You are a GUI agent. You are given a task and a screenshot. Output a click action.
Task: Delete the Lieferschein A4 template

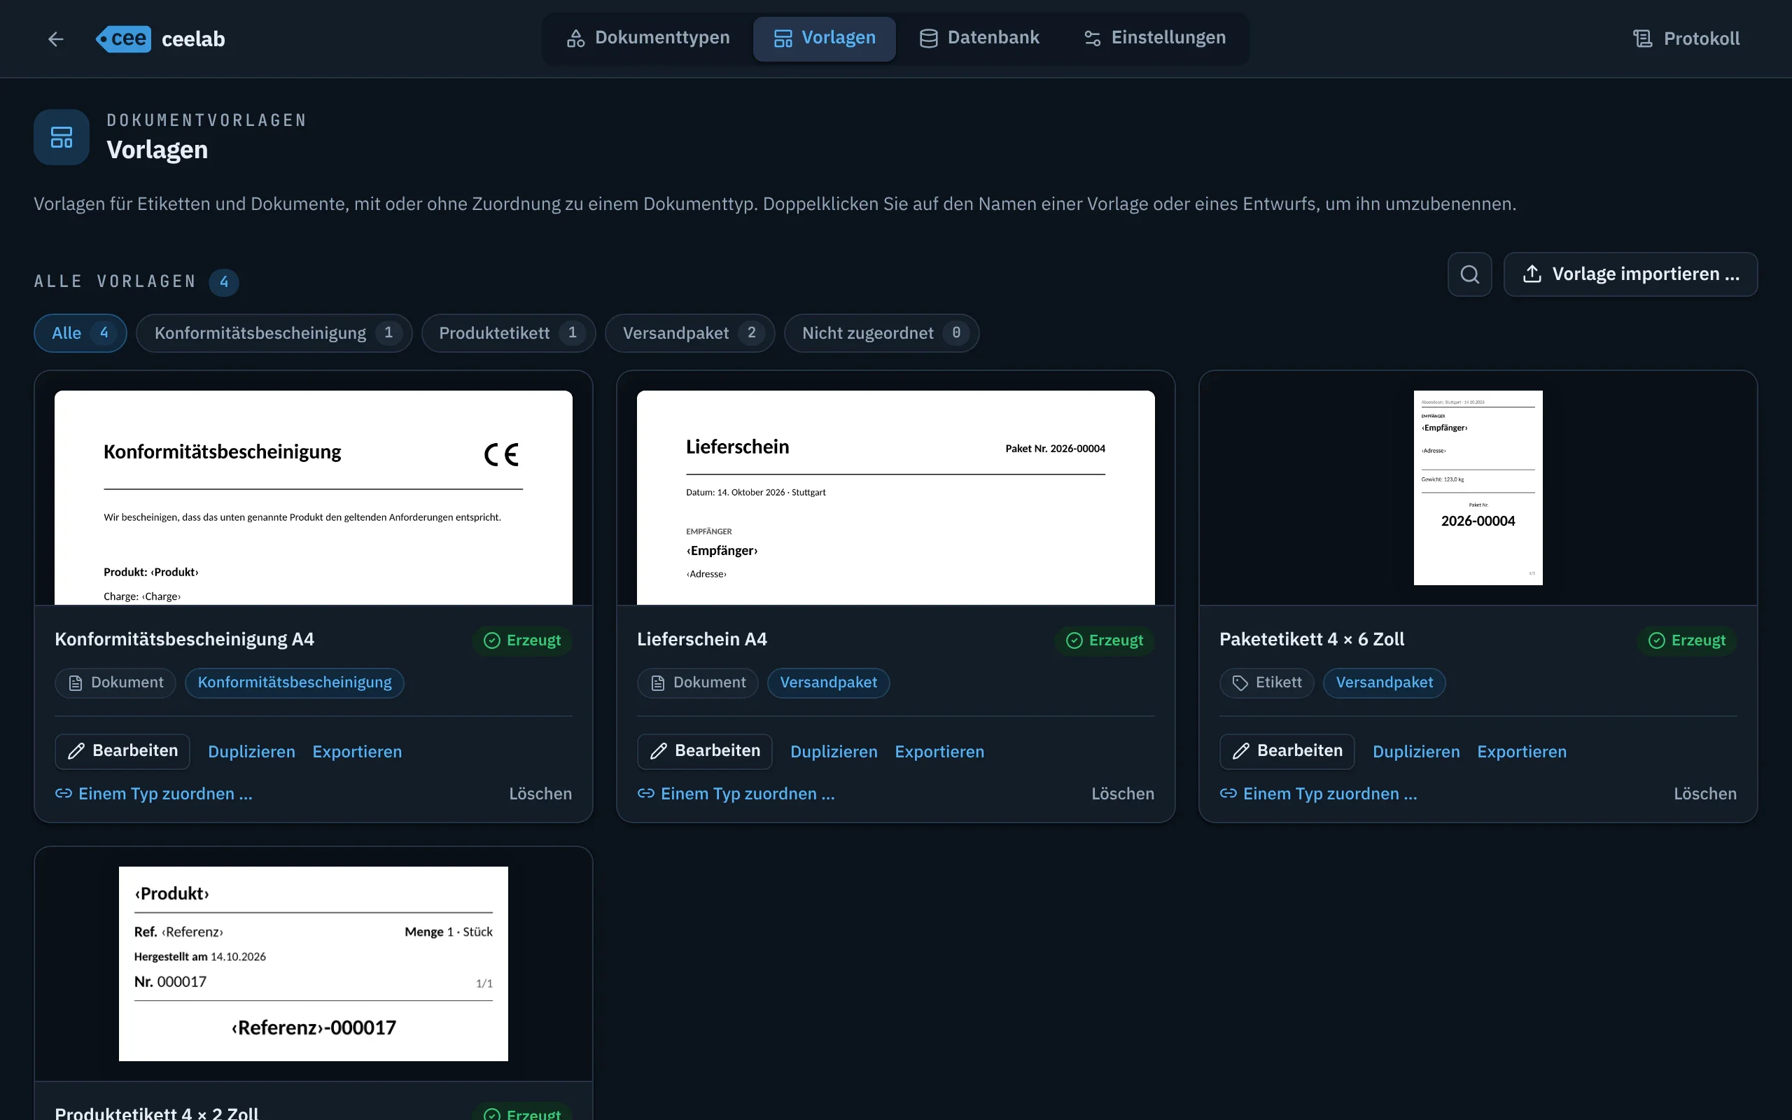click(1123, 794)
